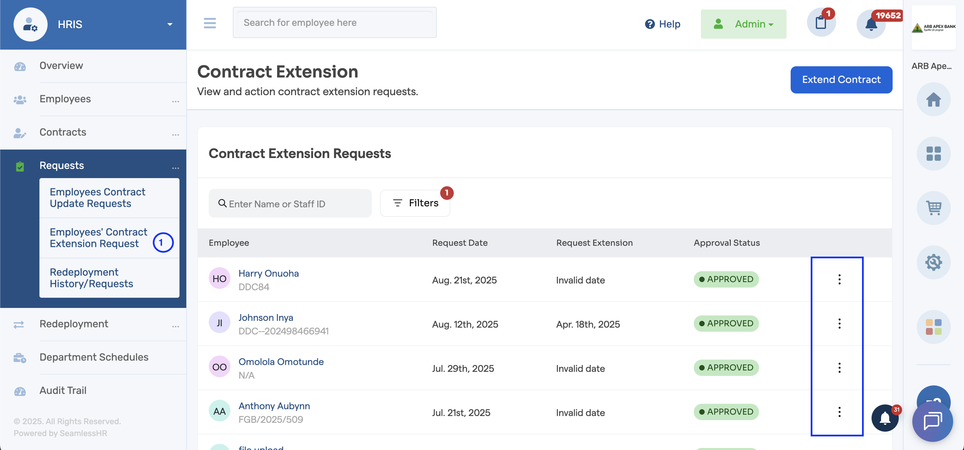Expand the Contracts ellipsis submenu
The image size is (964, 450).
[175, 134]
